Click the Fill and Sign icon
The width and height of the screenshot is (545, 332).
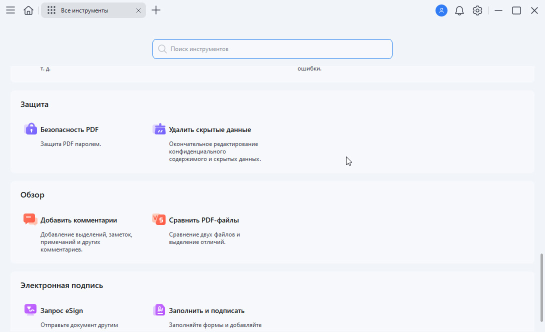point(159,310)
